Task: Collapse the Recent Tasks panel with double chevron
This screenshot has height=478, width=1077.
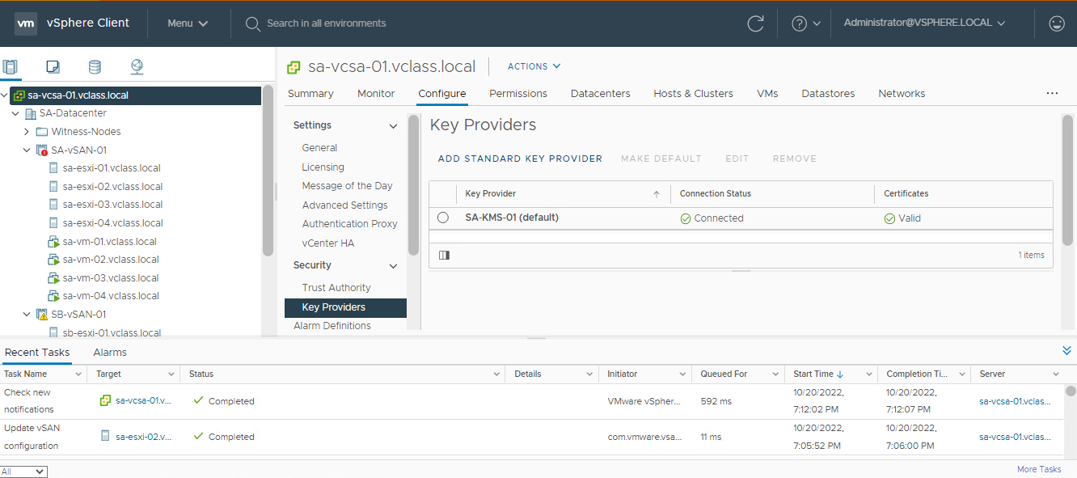Action: [x=1066, y=350]
